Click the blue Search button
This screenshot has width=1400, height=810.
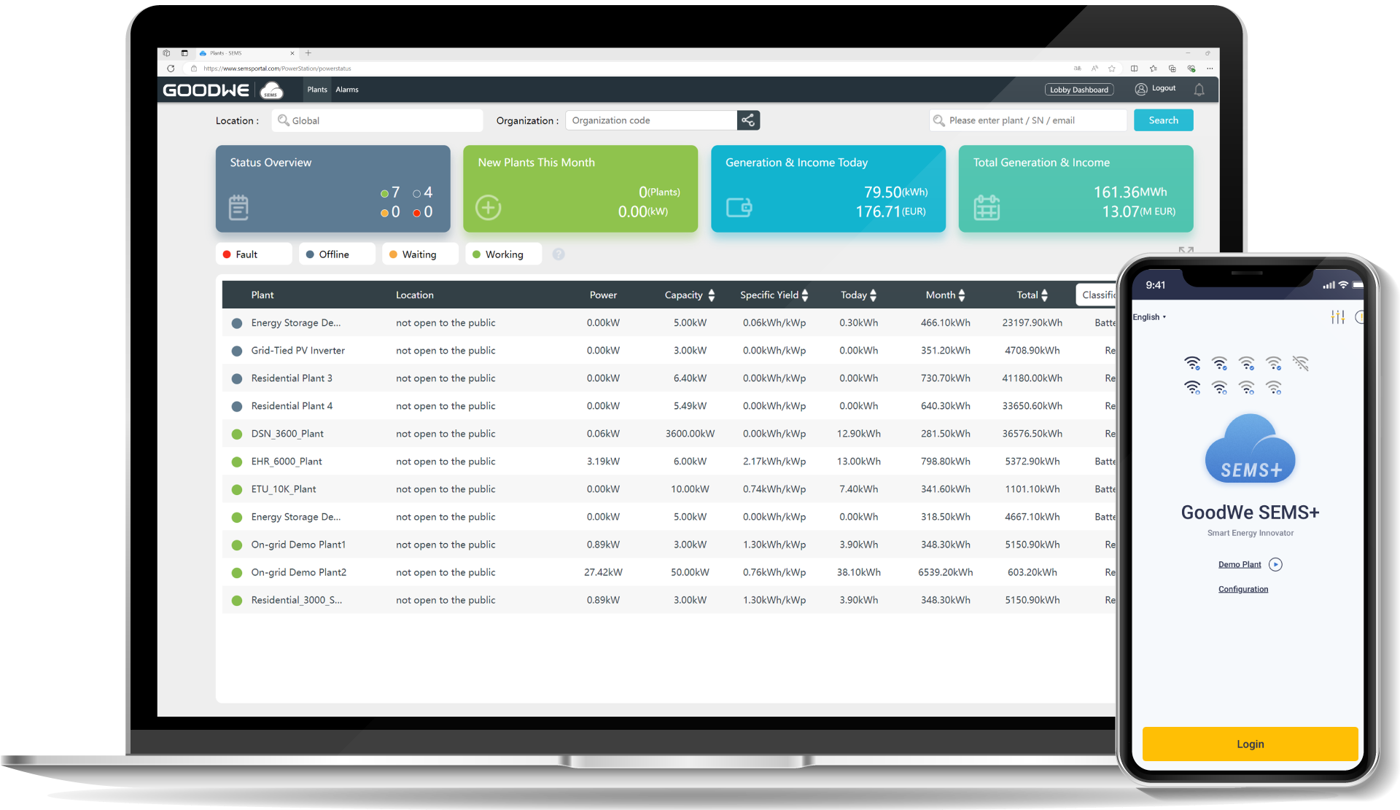coord(1163,120)
